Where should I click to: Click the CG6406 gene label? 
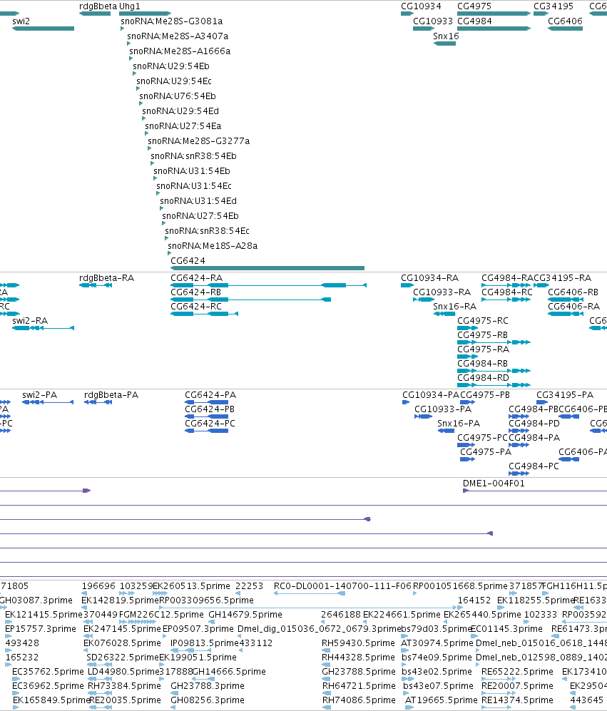(565, 21)
